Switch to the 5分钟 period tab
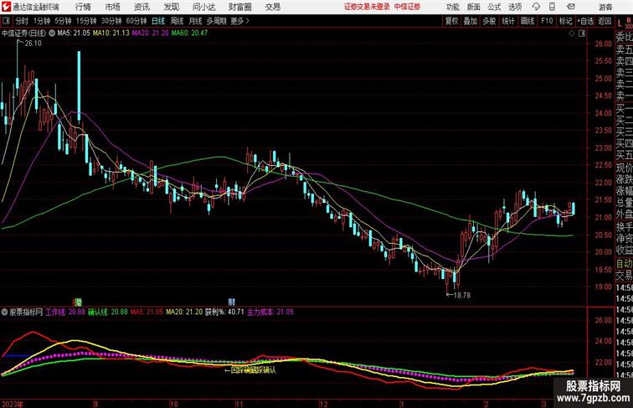 (63, 21)
